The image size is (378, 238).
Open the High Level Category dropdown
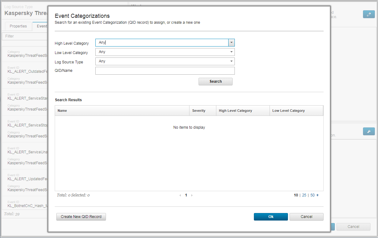(231, 42)
